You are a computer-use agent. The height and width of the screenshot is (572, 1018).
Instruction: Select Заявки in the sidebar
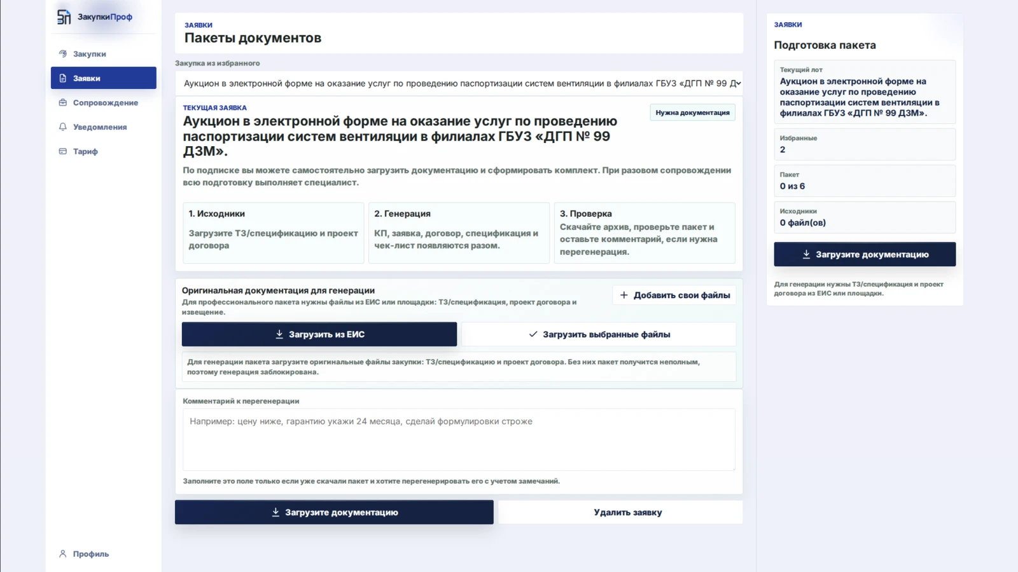[x=104, y=78]
